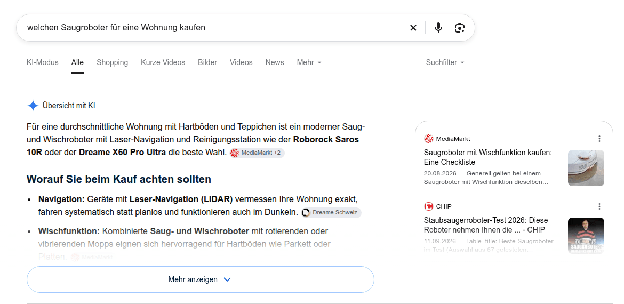Expand overview with Mehr anzeigen

(200, 279)
